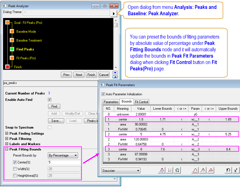Click the Center(%) value field
Viewport: 240px width, 187px height.
click(64, 162)
